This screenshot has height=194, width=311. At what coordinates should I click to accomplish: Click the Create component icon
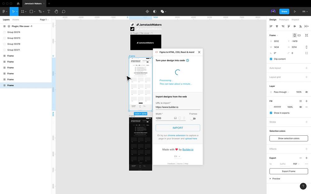(147, 11)
